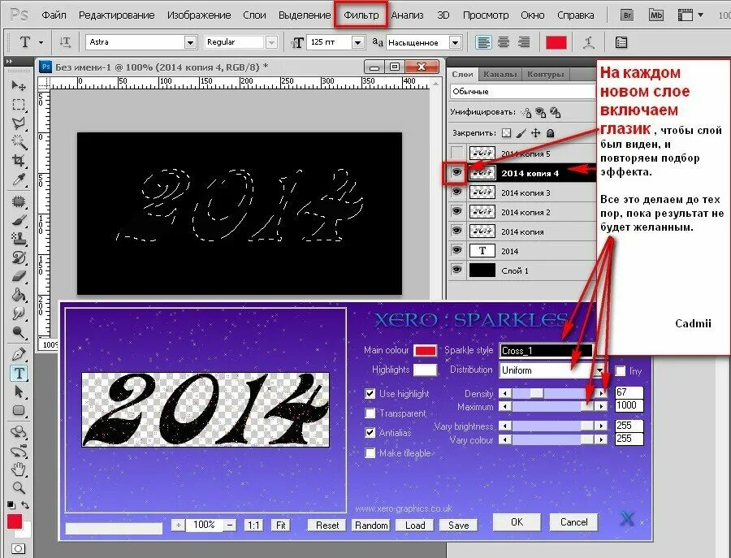Image resolution: width=731 pixels, height=558 pixels.
Task: Select the History Brush tool
Action: click(19, 257)
